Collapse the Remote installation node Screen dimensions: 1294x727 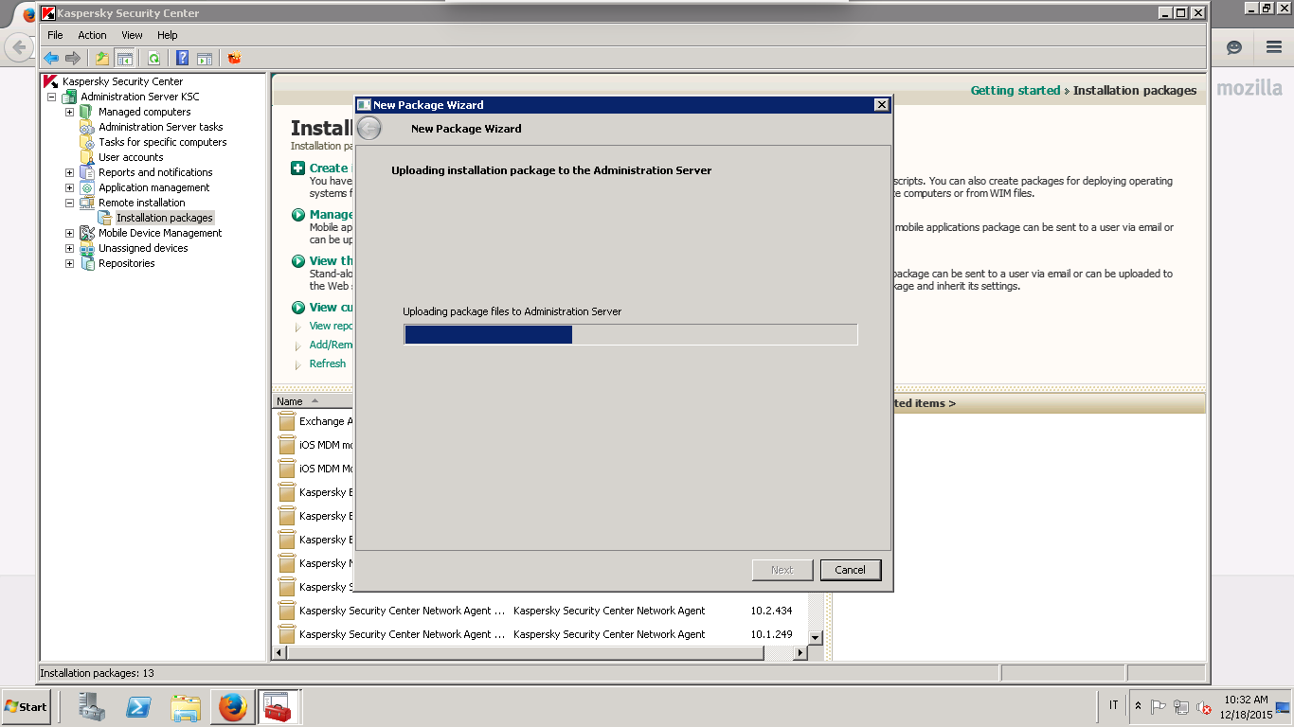click(x=69, y=203)
